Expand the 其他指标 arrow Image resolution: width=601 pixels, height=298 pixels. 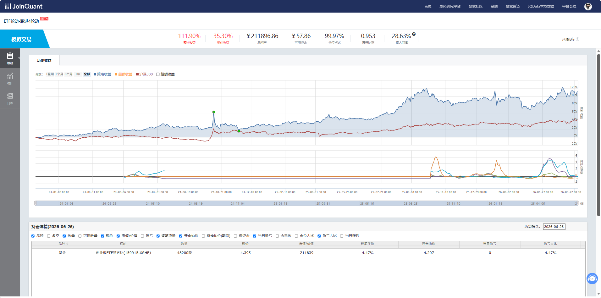(578, 39)
